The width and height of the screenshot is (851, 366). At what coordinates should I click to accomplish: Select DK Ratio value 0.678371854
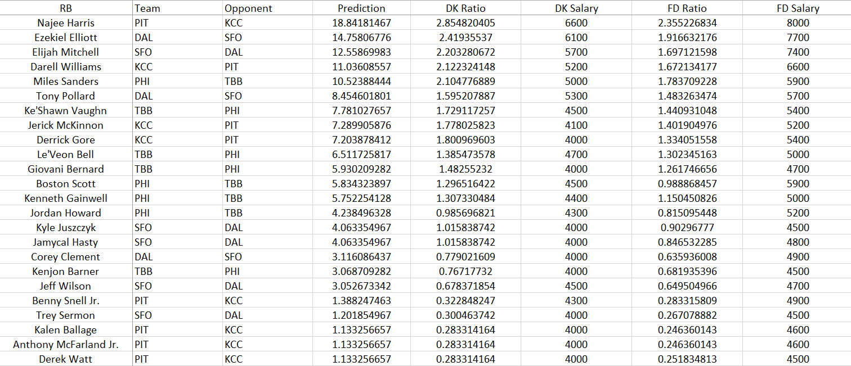click(x=465, y=286)
